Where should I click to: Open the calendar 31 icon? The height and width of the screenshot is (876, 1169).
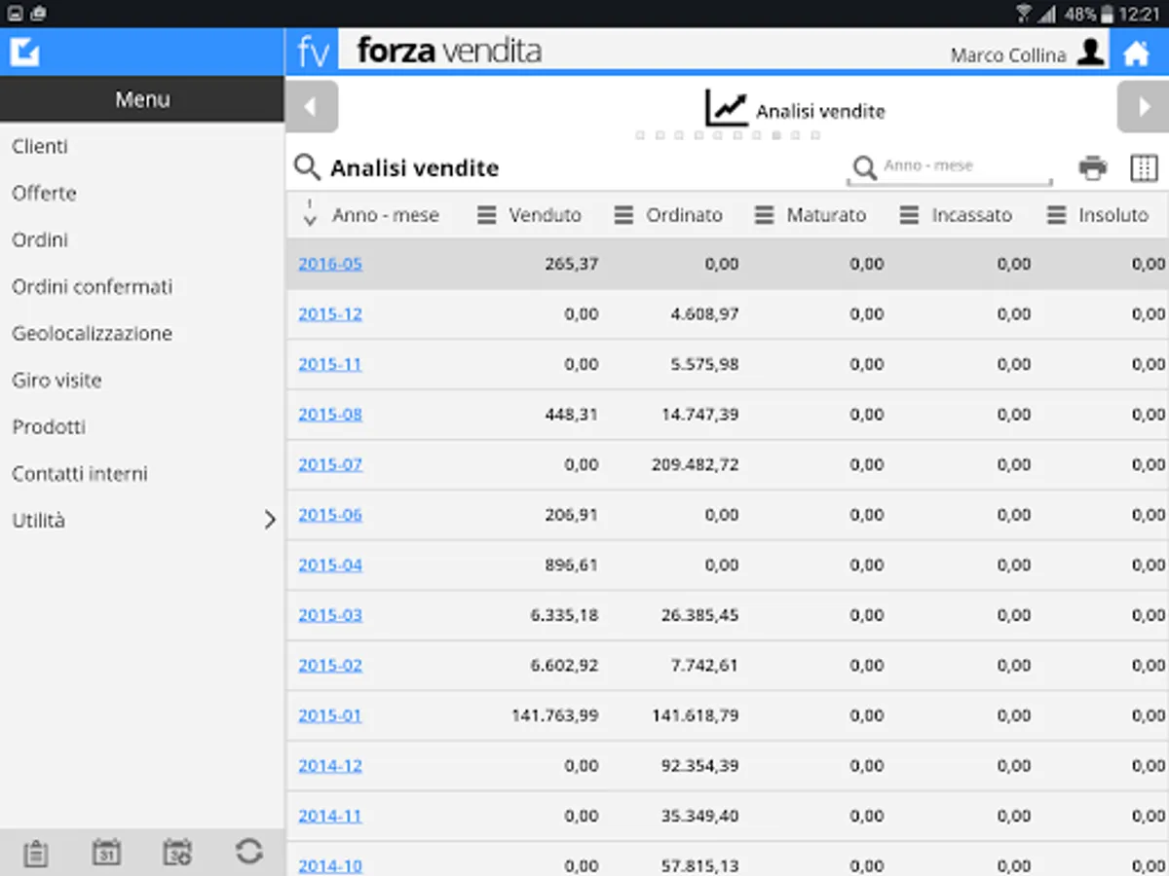[106, 853]
